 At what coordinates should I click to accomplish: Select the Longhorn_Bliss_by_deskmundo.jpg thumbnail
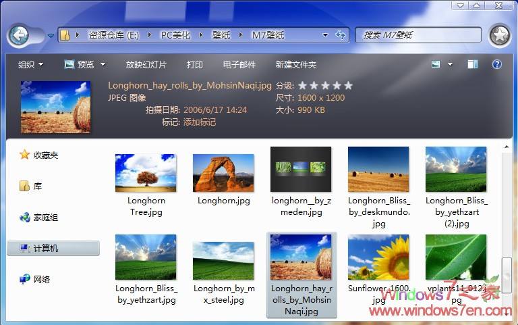378,169
